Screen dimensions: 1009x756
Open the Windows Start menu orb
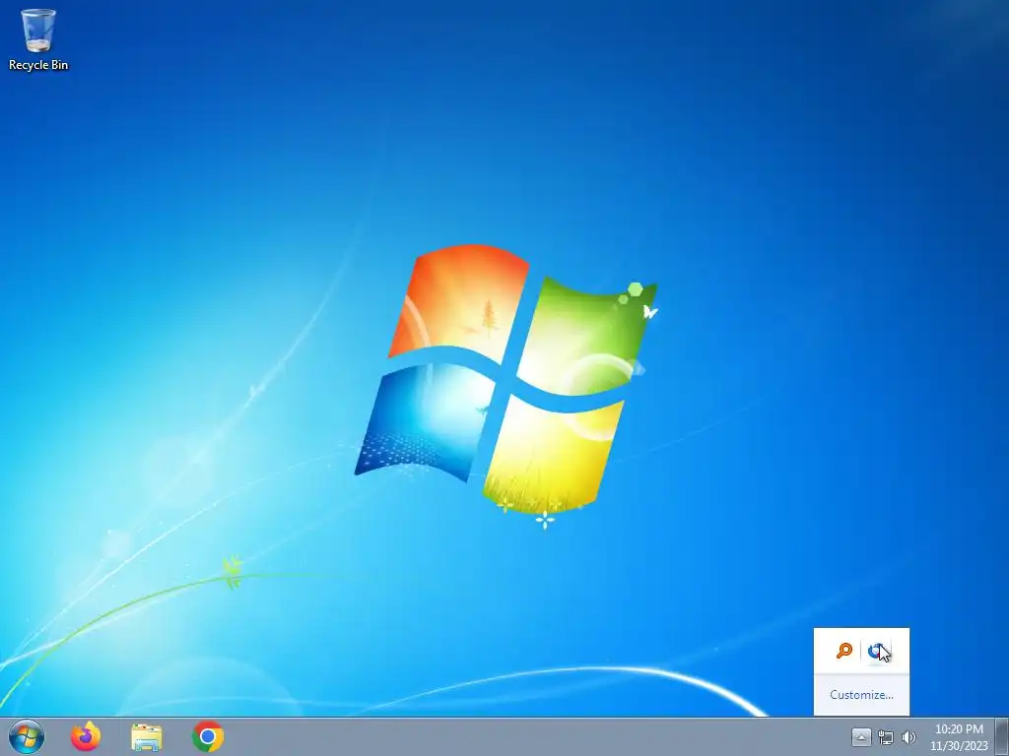pyautogui.click(x=27, y=736)
